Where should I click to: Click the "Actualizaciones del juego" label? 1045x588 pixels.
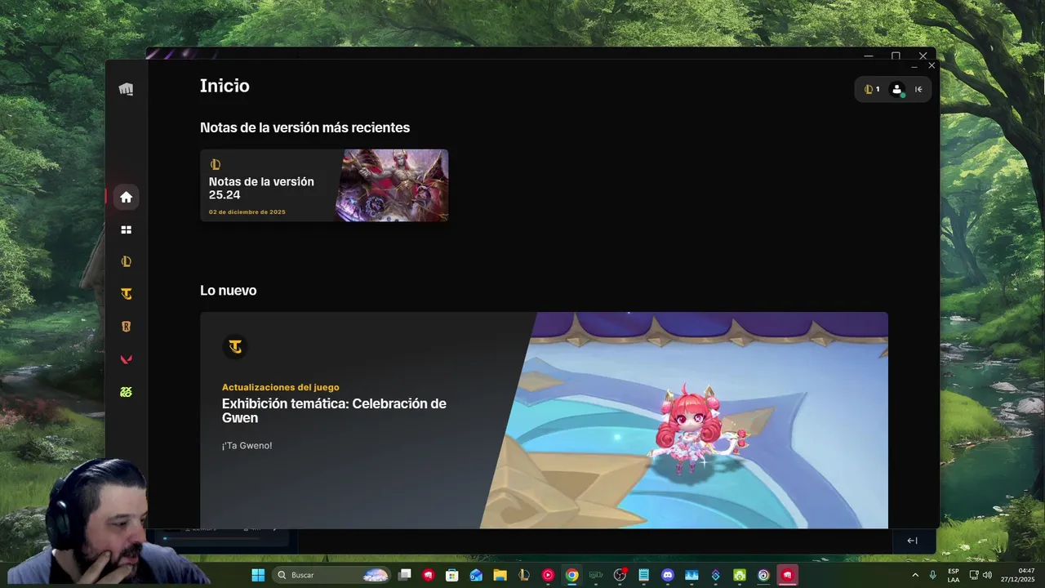tap(280, 387)
